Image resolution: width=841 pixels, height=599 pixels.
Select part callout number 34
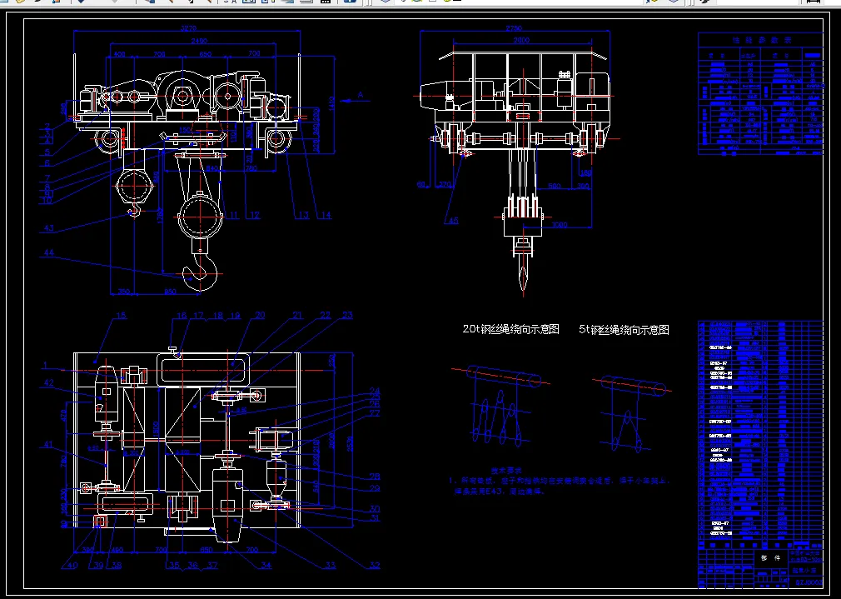point(266,565)
